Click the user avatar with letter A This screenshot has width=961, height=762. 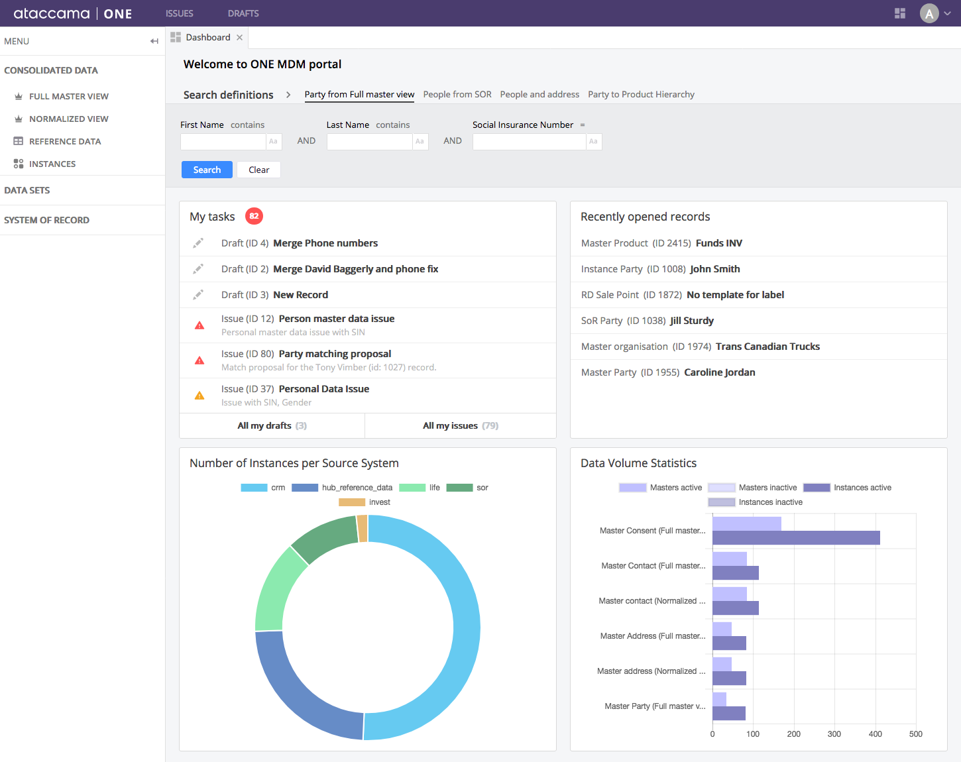pyautogui.click(x=929, y=13)
